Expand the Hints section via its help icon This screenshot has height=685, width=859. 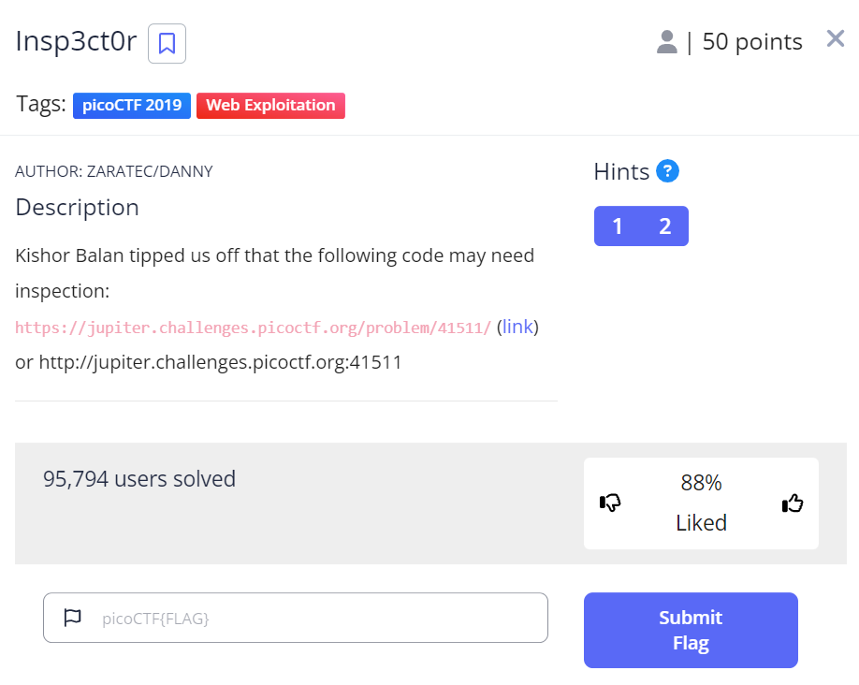point(668,171)
